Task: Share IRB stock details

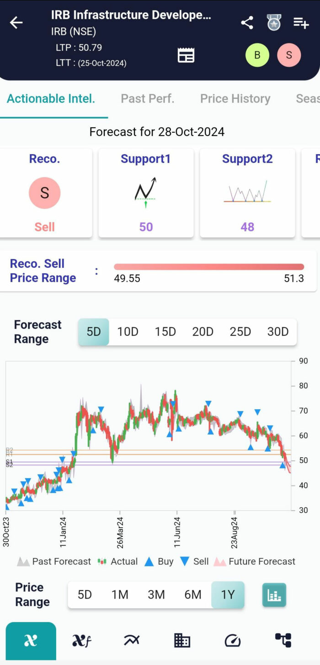Action: [x=247, y=22]
